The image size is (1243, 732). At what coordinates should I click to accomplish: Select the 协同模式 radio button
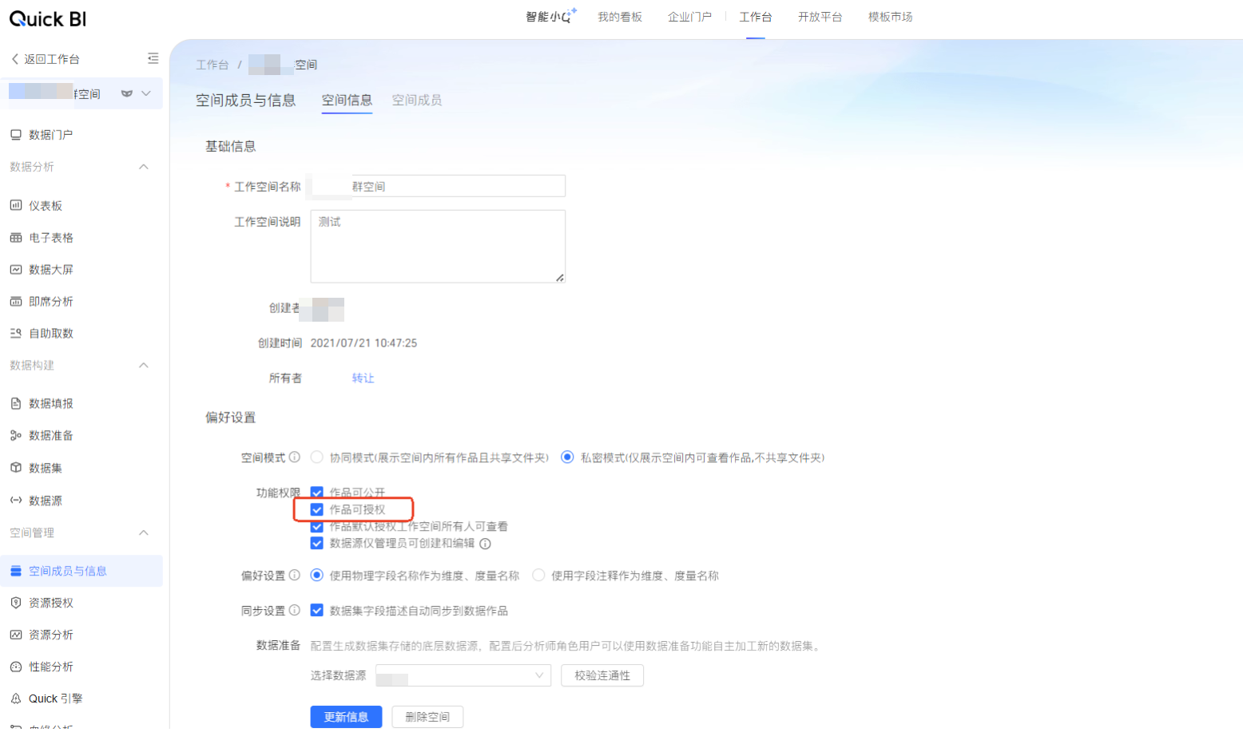pos(317,457)
